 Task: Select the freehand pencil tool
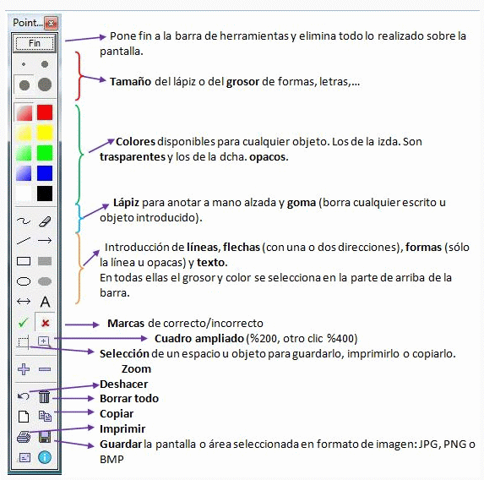coord(24,221)
